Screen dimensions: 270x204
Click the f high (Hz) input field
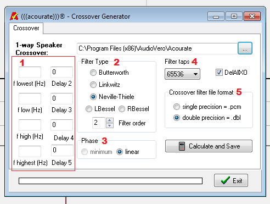30,125
